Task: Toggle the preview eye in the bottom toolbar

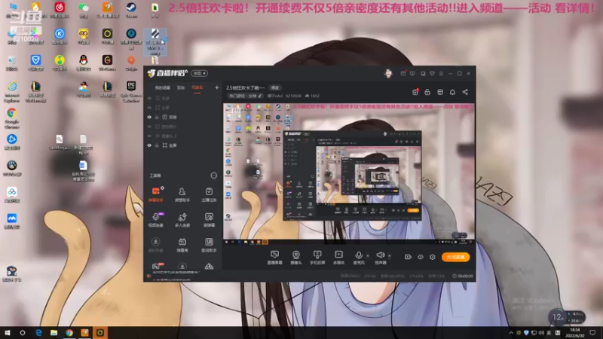Action: 421,257
